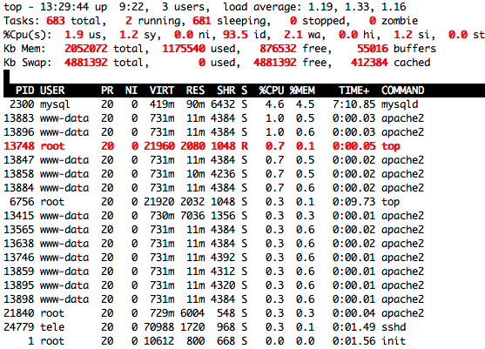The image size is (485, 349).
Task: Select the "1175540" used memory value
Action: click(184, 49)
